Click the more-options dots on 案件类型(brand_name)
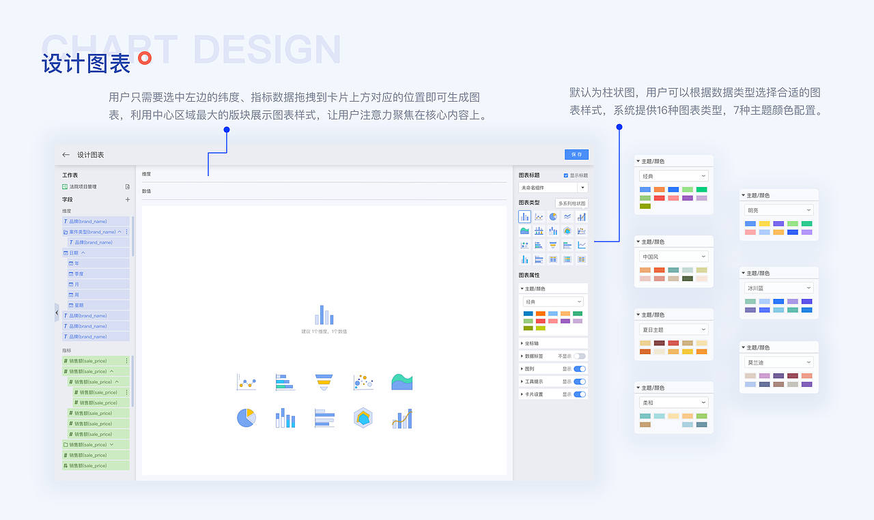Image resolution: width=874 pixels, height=520 pixels. coord(126,232)
